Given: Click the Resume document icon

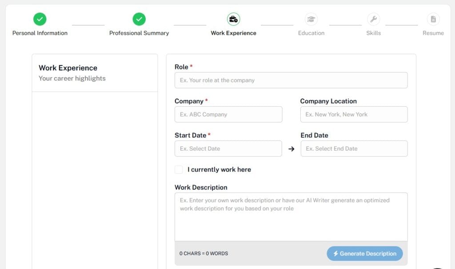Looking at the screenshot, I should [433, 19].
